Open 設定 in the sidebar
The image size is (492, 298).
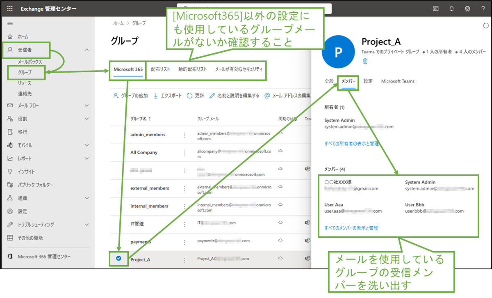click(x=23, y=211)
